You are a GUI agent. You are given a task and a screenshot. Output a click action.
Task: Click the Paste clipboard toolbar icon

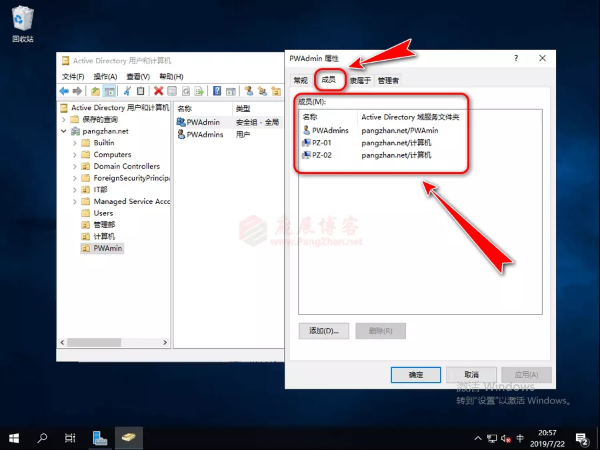[141, 91]
